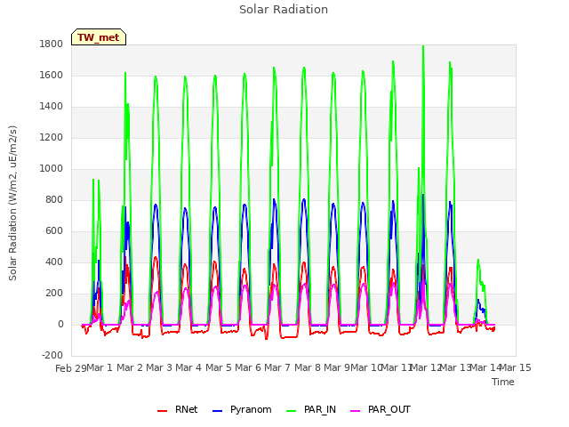Click the Mar 5 x-axis date label

pyautogui.click(x=219, y=367)
